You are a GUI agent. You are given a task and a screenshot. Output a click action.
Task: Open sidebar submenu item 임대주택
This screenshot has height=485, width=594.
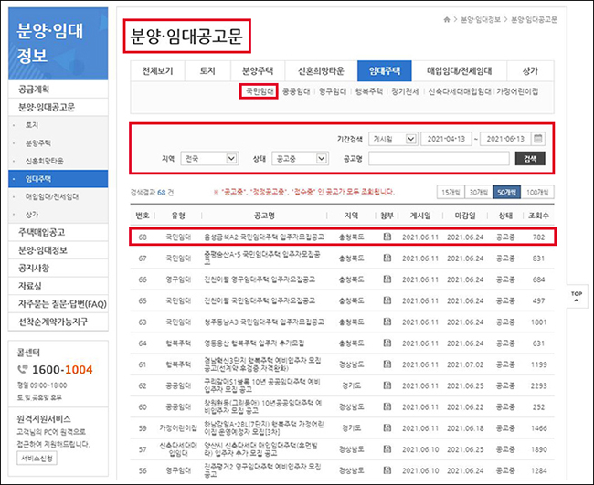[58, 179]
